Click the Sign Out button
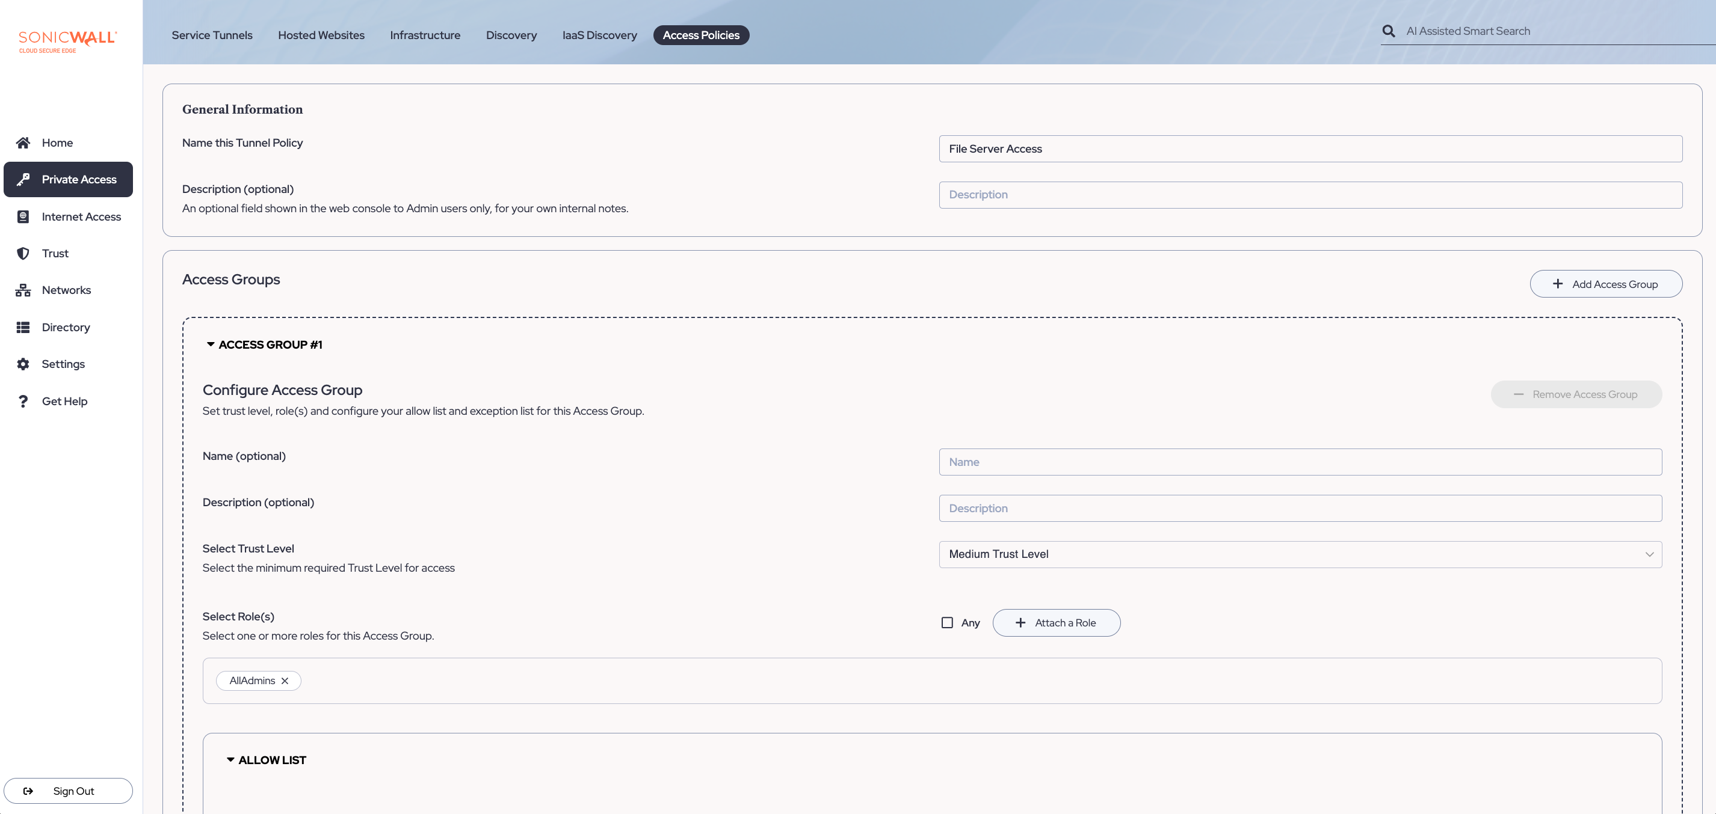The height and width of the screenshot is (814, 1716). [68, 791]
